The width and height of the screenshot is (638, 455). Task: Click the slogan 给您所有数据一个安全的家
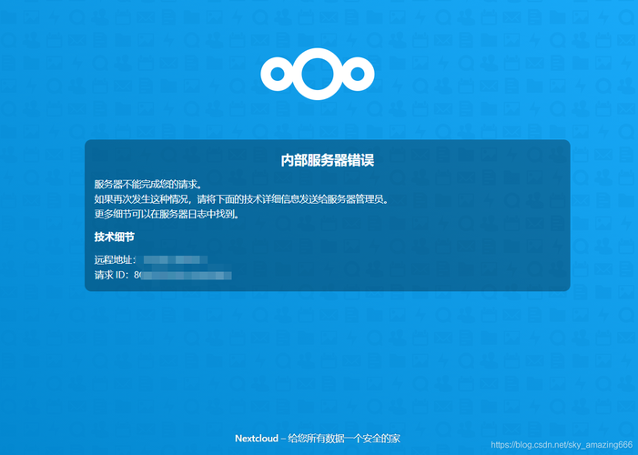click(x=344, y=439)
